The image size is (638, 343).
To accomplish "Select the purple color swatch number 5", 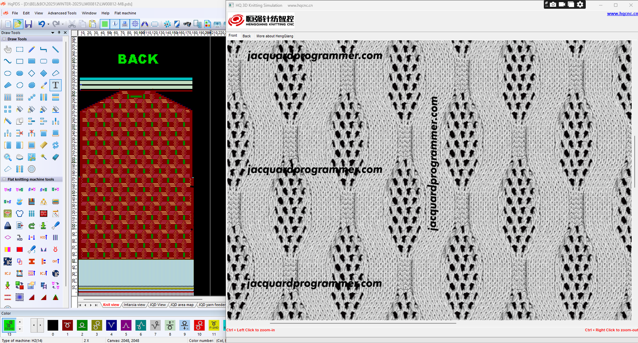I will (x=126, y=325).
